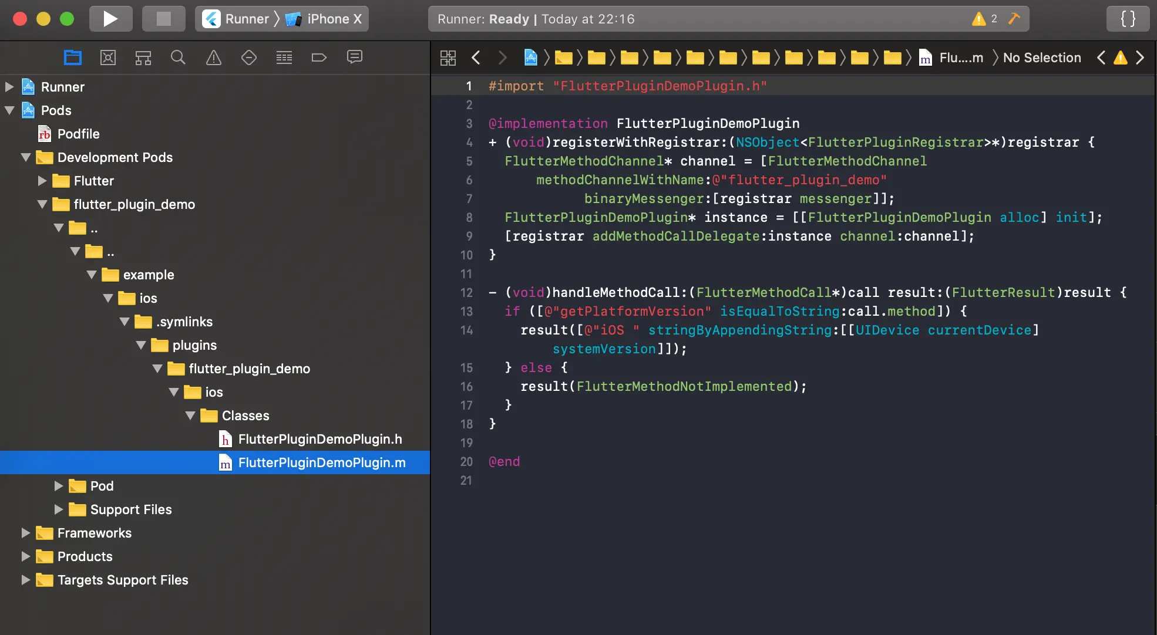Click the Stop button in toolbar
1157x635 pixels.
163,19
